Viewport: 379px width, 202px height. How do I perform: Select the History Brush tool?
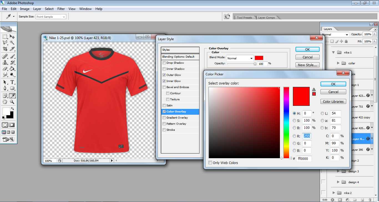[x=12, y=62]
